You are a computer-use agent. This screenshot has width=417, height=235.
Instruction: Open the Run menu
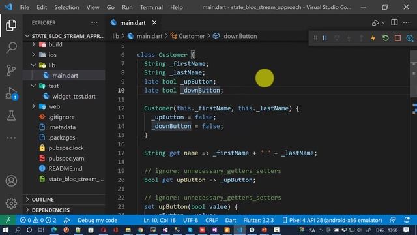127,7
